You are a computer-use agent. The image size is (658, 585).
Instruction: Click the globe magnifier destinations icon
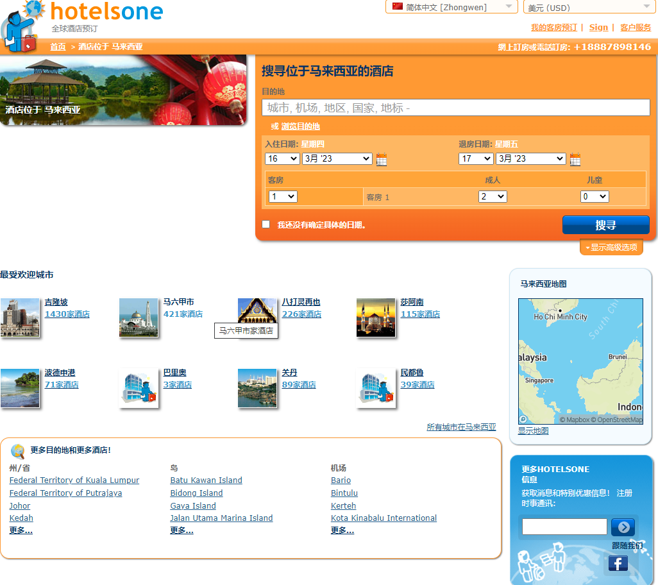pyautogui.click(x=17, y=451)
